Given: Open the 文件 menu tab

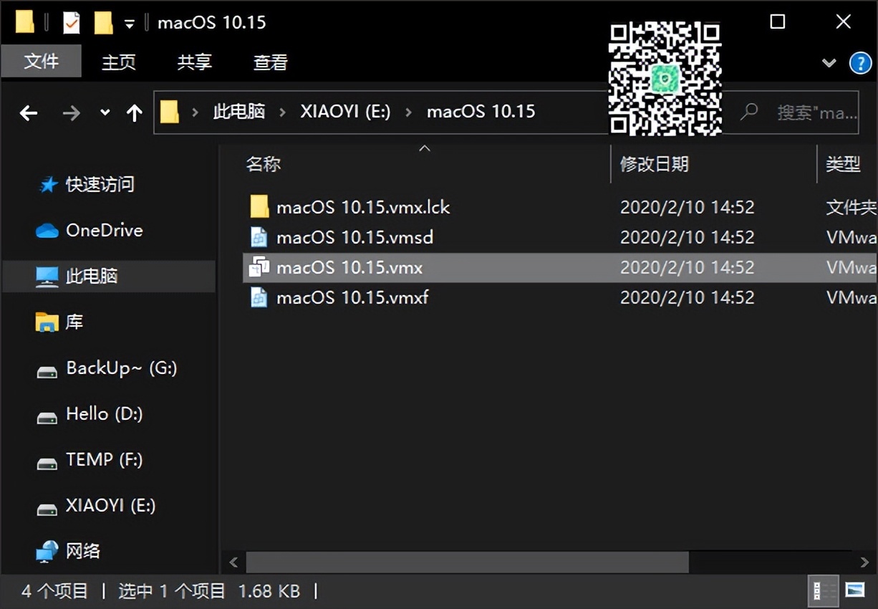Looking at the screenshot, I should (41, 62).
